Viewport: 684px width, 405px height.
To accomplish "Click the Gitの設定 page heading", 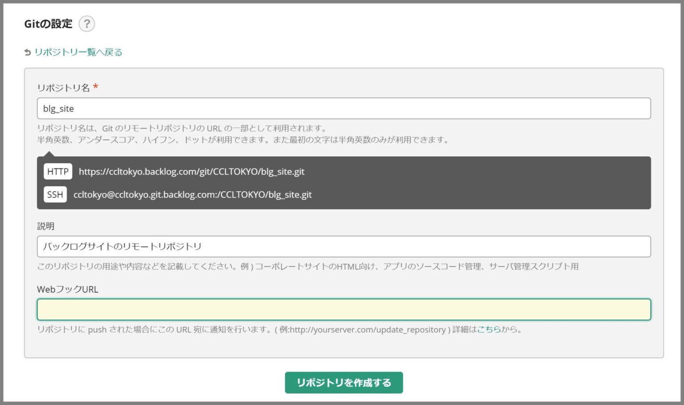I will point(49,24).
